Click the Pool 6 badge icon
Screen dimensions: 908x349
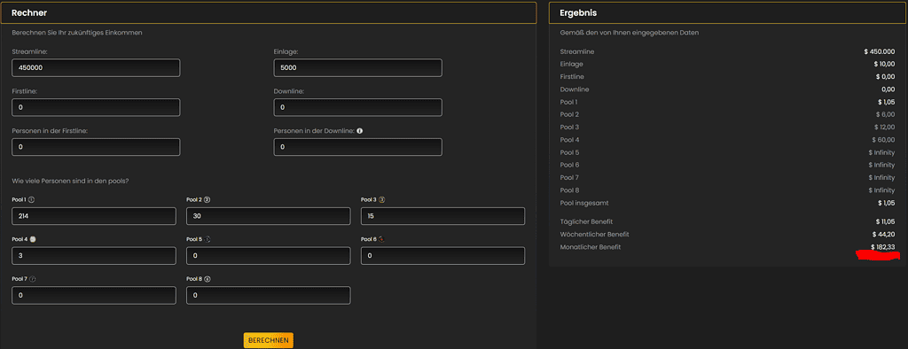pyautogui.click(x=382, y=239)
